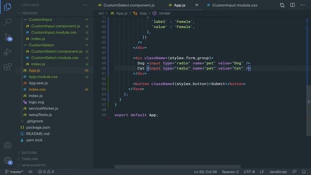This screenshot has width=311, height=175.
Task: Open Source Control view with badge
Action: (8, 37)
